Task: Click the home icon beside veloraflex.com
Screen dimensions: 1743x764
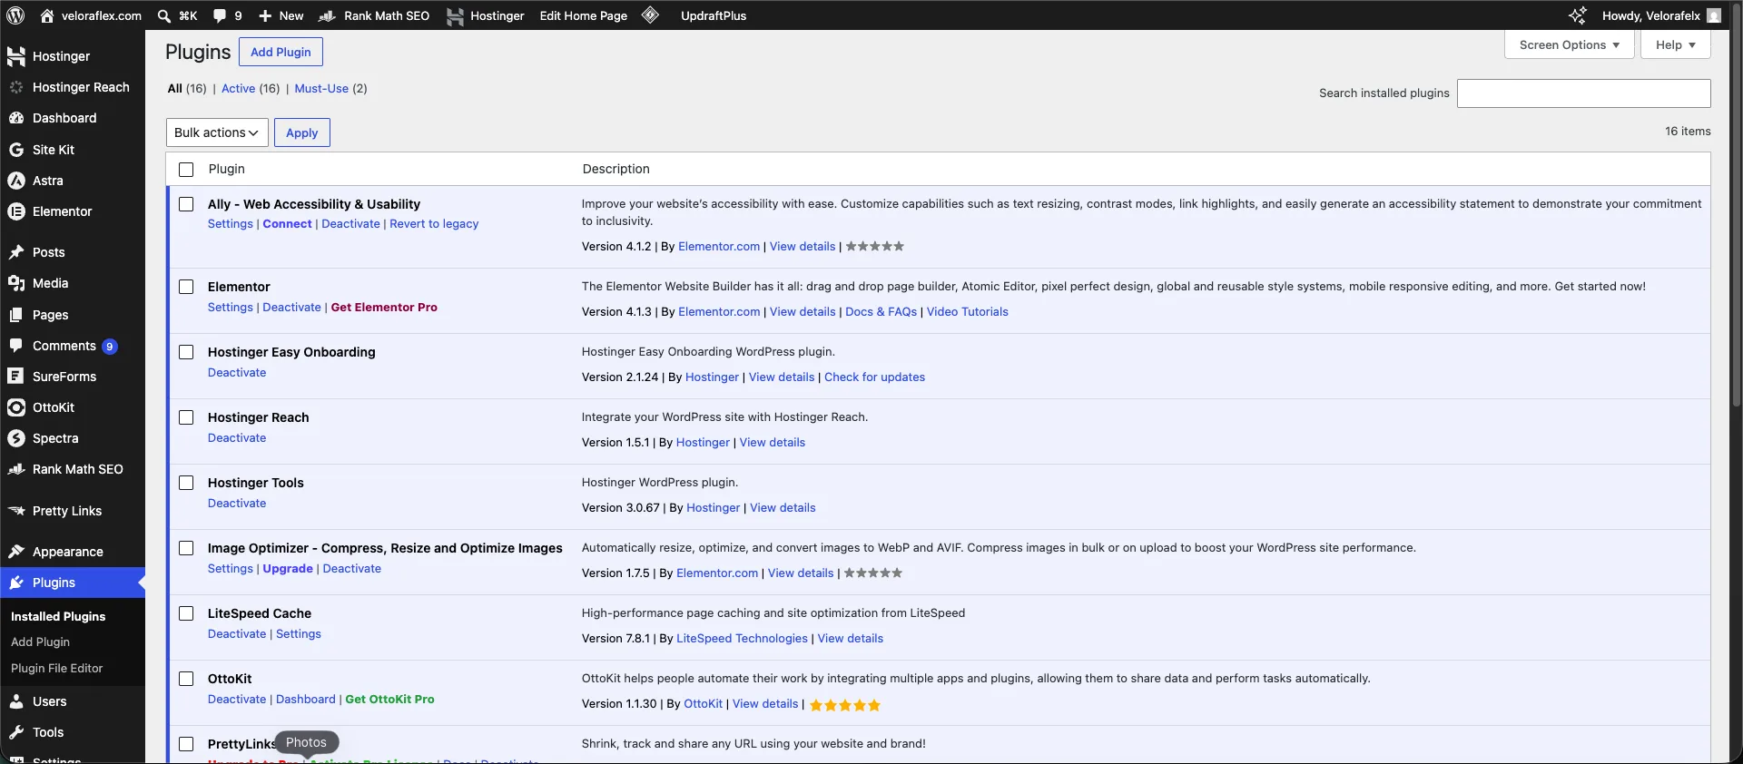Action: [47, 15]
